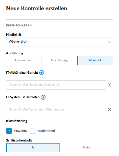Select IT-abhängig execution option
Viewport: 119px width, 156px height.
click(x=59, y=60)
